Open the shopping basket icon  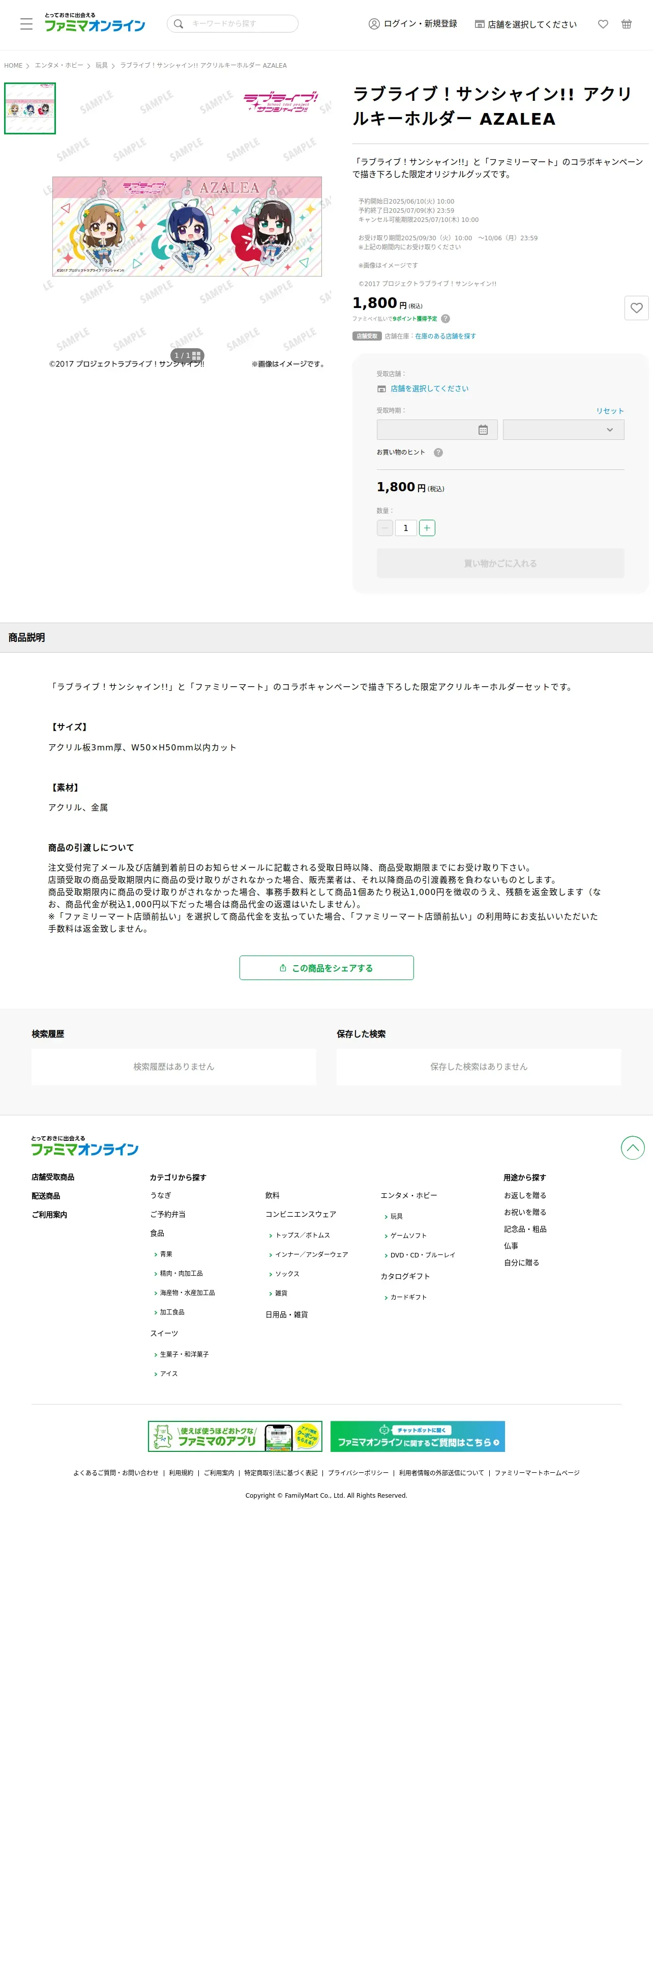[627, 24]
